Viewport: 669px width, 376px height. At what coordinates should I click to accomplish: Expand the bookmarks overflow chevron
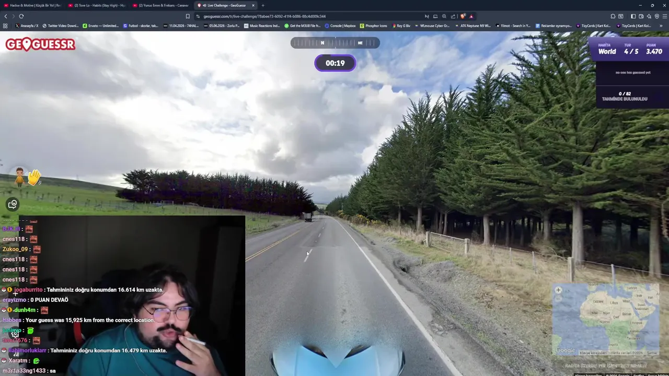(661, 26)
